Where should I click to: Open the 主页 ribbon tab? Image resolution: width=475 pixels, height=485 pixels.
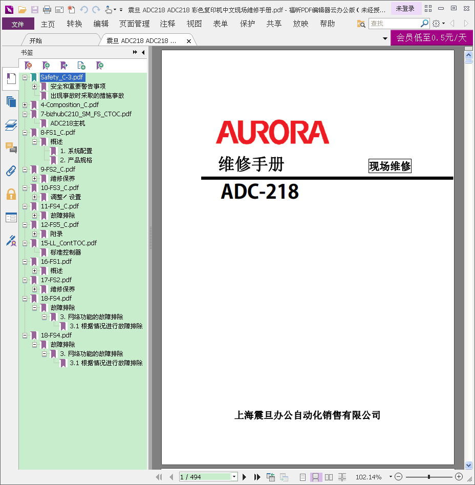tap(48, 24)
